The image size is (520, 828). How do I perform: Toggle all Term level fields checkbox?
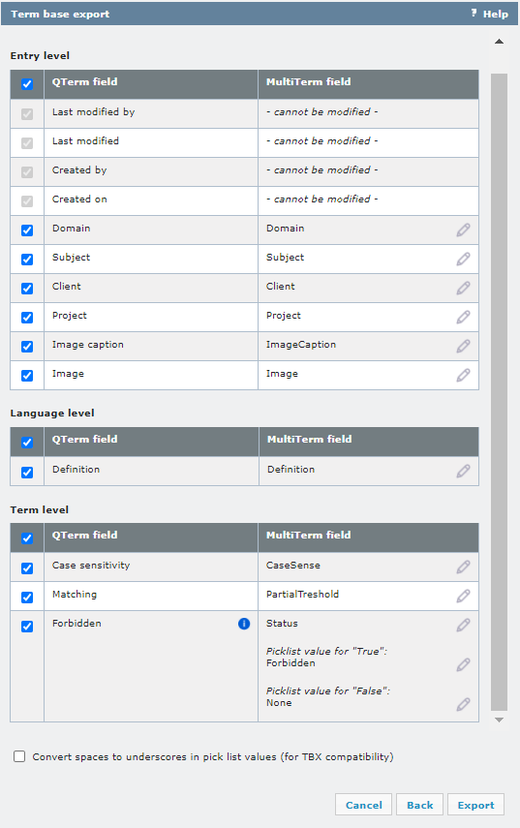tap(27, 538)
